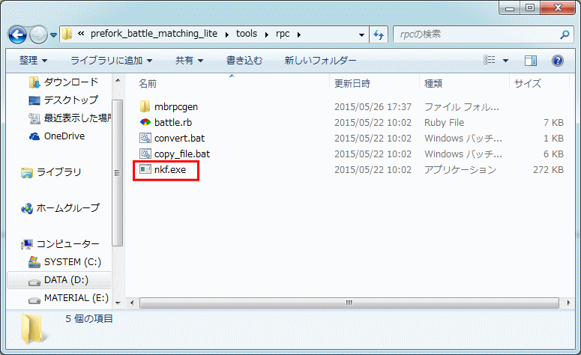The height and width of the screenshot is (355, 581).
Task: Click the horizontal scrollbar thumb in file list
Action: click(x=349, y=303)
